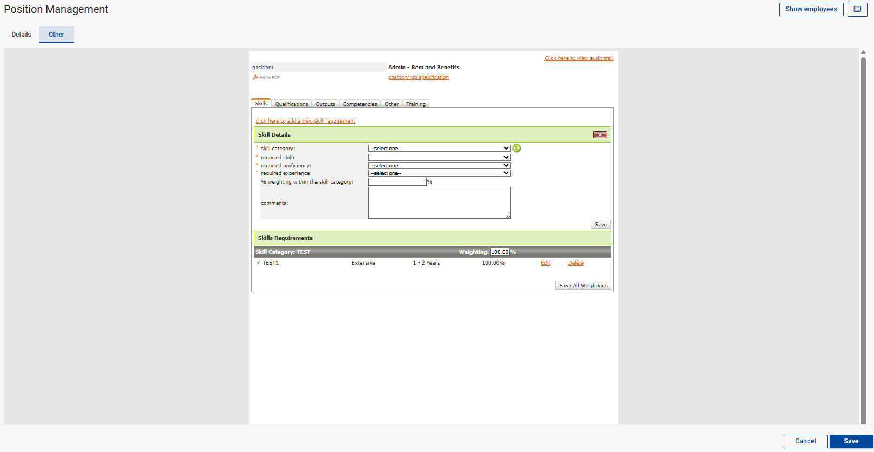Viewport: 874px width, 452px height.
Task: Expand the TEST1 skill row arrow
Action: point(258,263)
